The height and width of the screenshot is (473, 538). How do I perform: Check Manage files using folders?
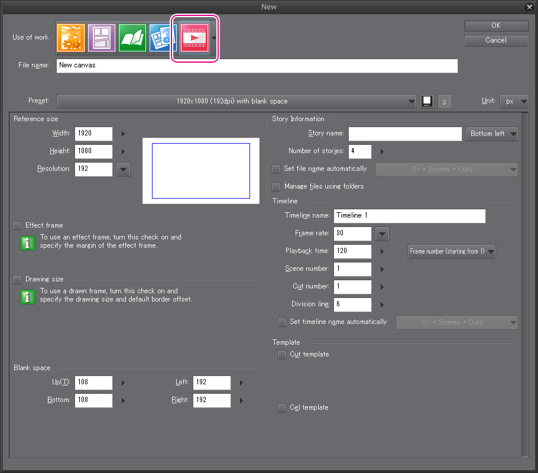pyautogui.click(x=276, y=186)
